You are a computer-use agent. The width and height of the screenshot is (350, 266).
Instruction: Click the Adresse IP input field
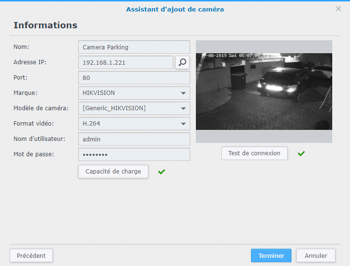tap(126, 62)
